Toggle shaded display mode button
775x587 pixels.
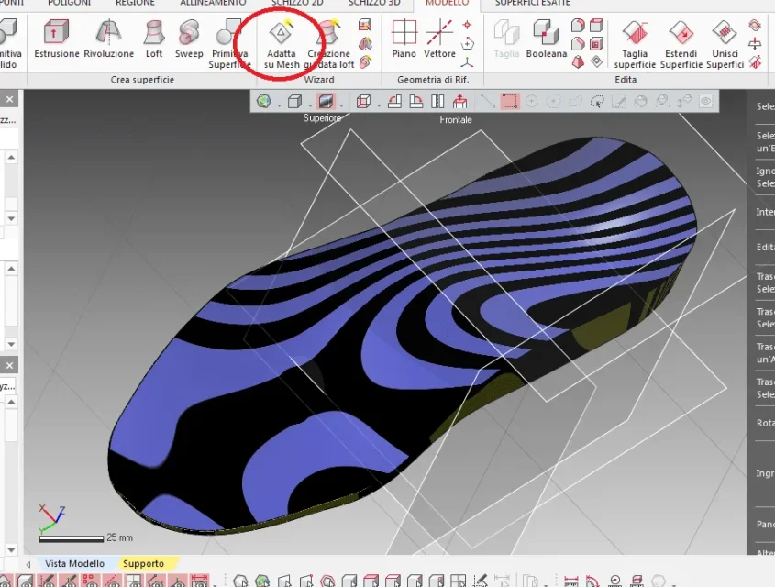coord(325,102)
